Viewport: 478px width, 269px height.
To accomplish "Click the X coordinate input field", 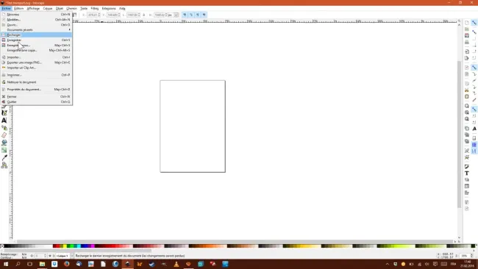I will pyautogui.click(x=93, y=15).
